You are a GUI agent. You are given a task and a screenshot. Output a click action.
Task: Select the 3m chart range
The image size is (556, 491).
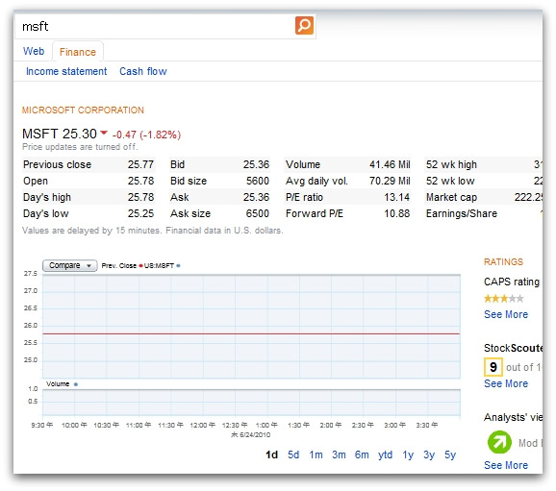[339, 454]
